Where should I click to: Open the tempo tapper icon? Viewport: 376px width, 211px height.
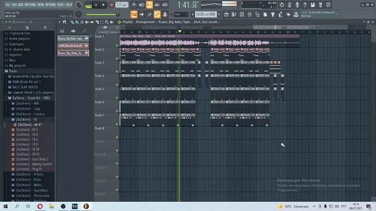[281, 15]
